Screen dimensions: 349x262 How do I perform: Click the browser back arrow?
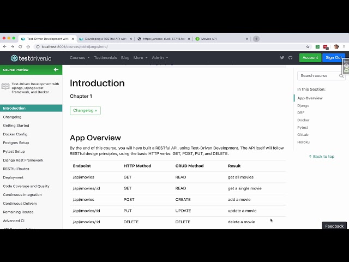pos(5,46)
